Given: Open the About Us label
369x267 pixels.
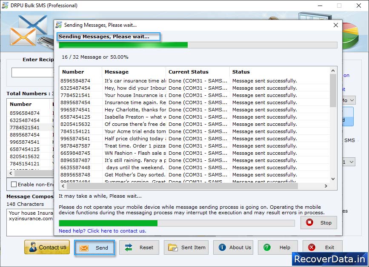Looking at the screenshot, I should coord(240,247).
